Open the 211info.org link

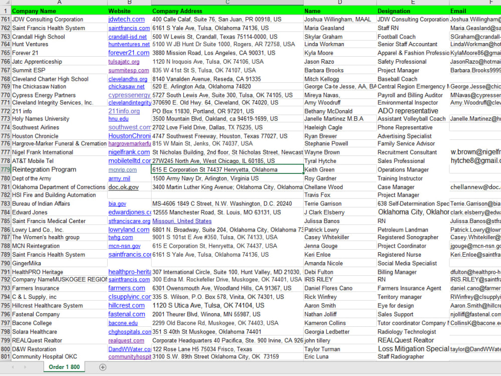tap(124, 111)
